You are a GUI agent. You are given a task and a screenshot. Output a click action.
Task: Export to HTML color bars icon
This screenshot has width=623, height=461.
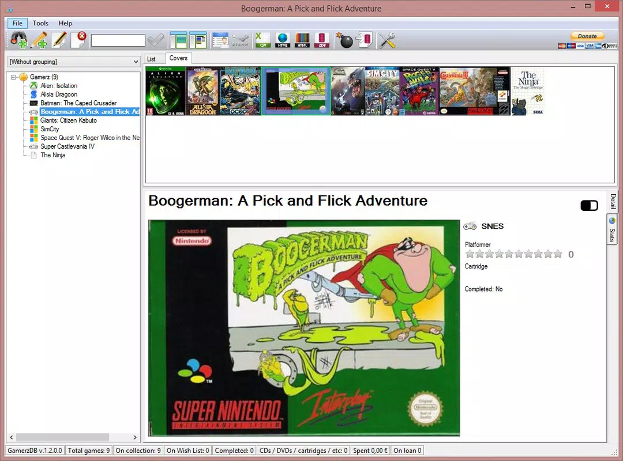pos(302,40)
